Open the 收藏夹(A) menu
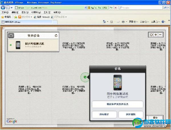The height and width of the screenshot is (130, 171). pos(36,12)
